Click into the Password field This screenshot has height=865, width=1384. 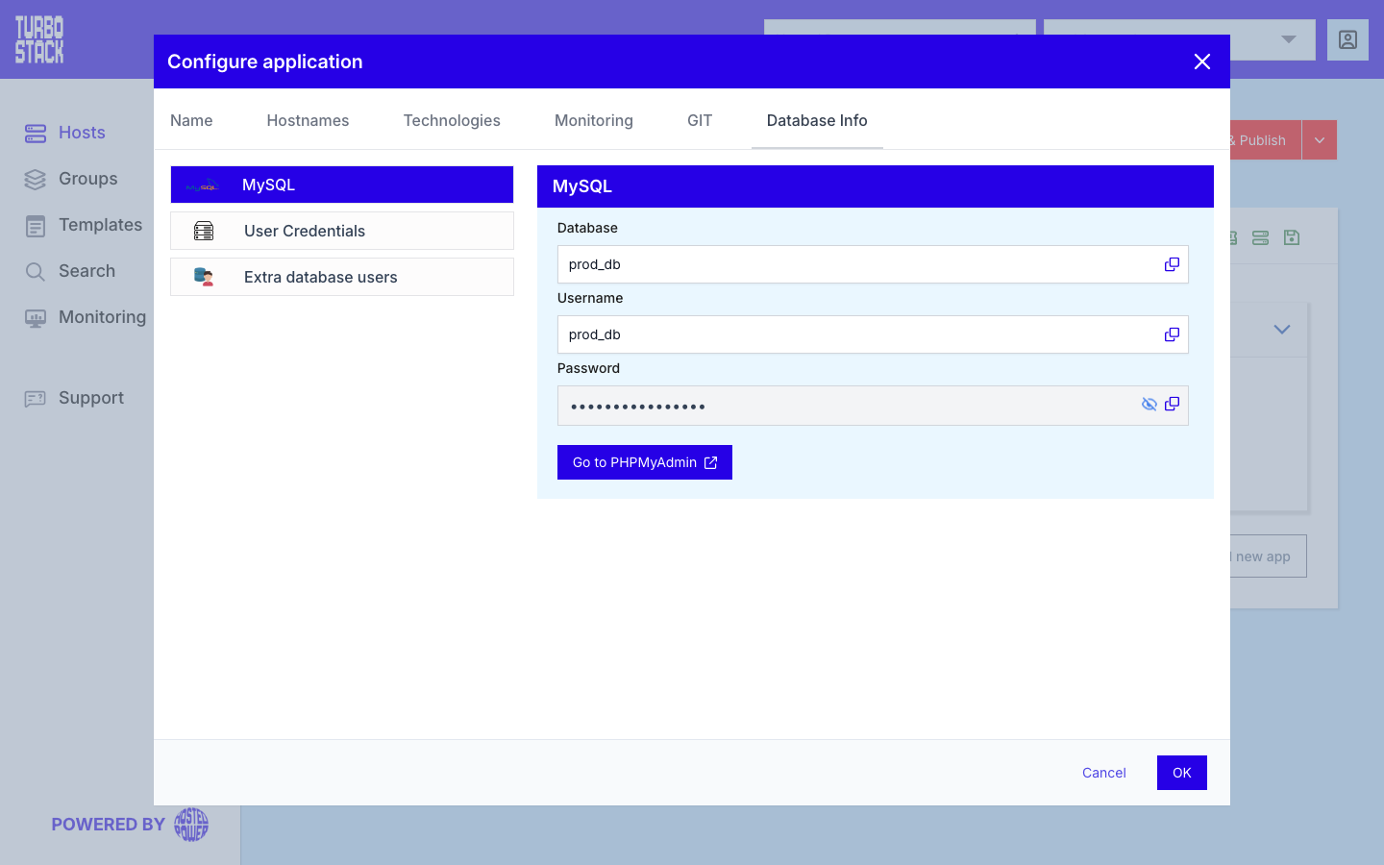(873, 406)
